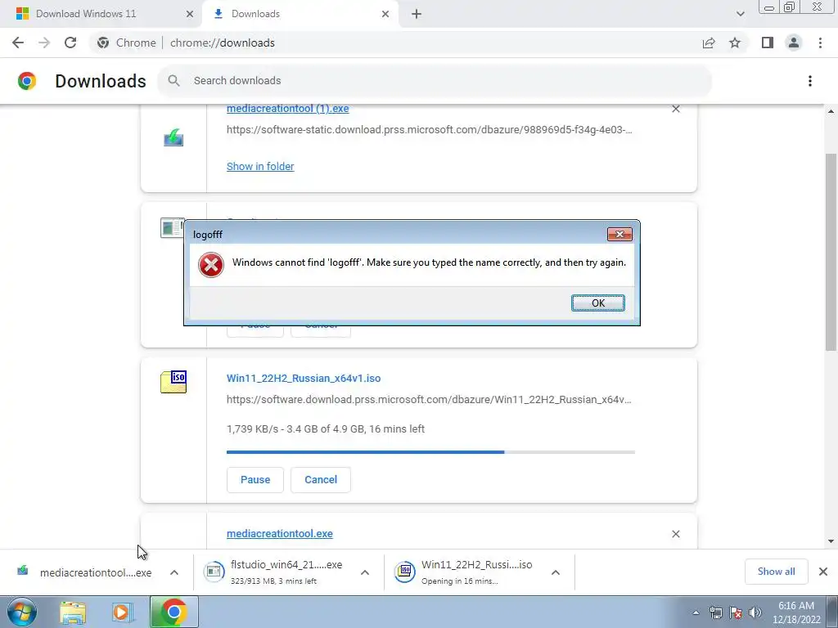Click Win11_22H2_Russi....iso in the shelf
This screenshot has height=628, width=838.
pyautogui.click(x=465, y=572)
